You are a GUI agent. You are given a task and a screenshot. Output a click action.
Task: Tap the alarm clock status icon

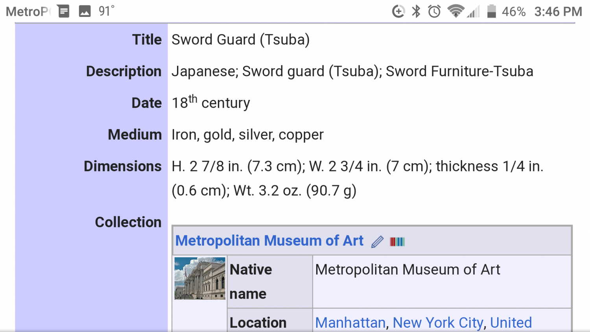[435, 11]
